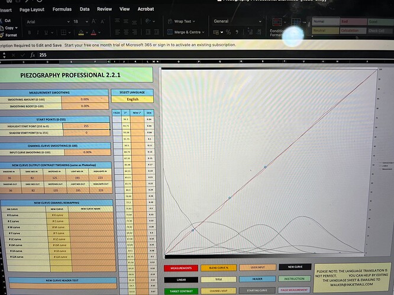Click the Align Top icon
The height and width of the screenshot is (295, 394).
click(x=117, y=21)
